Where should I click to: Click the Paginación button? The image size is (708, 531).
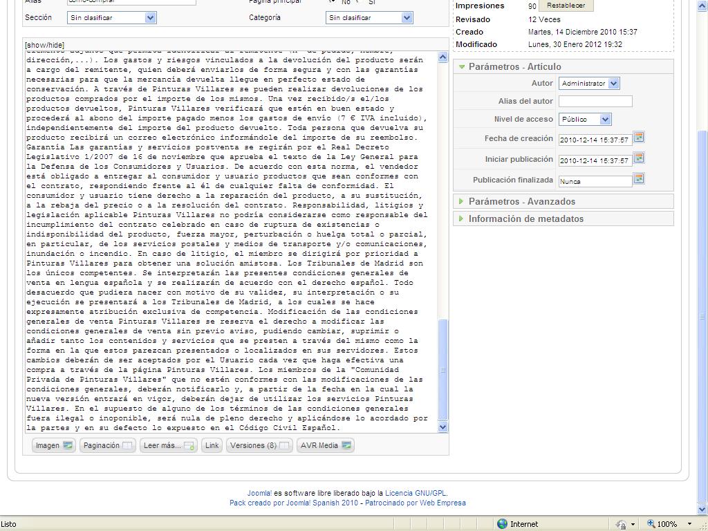[107, 445]
